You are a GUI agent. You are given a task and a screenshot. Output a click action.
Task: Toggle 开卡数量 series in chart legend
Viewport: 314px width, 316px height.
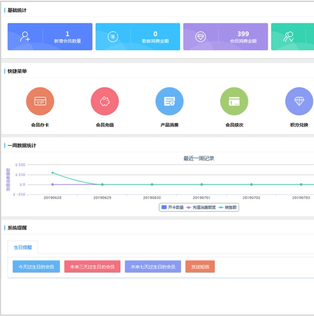173,207
